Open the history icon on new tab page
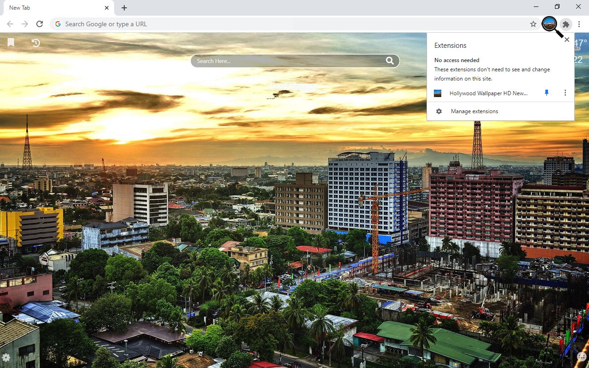The width and height of the screenshot is (589, 368). [x=36, y=42]
